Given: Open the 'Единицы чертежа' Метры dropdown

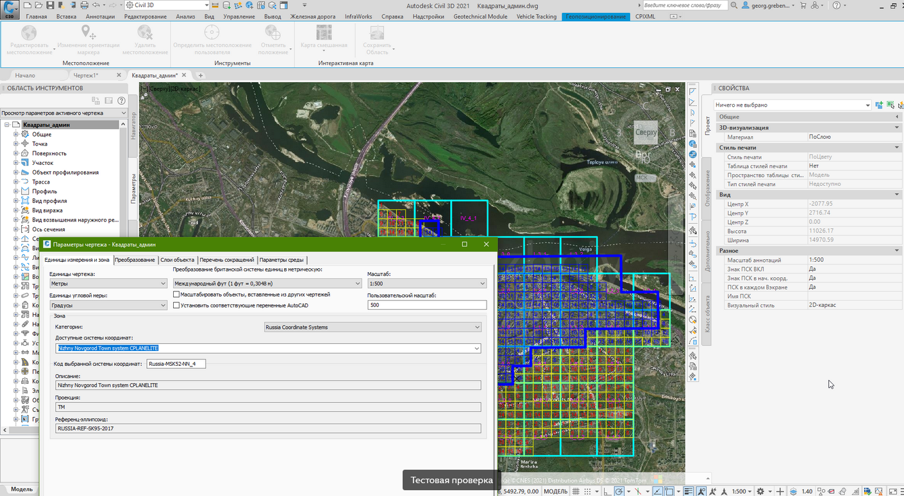Looking at the screenshot, I should pos(108,284).
